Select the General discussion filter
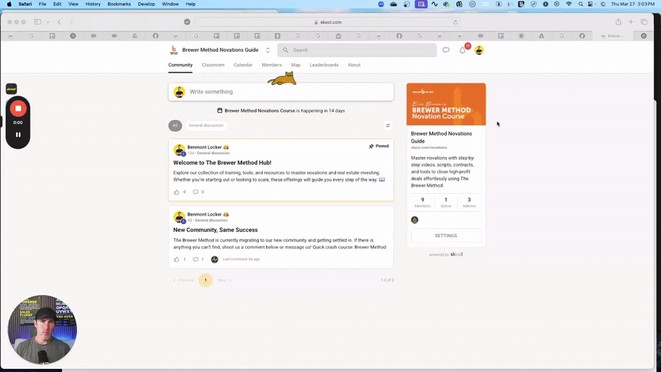Image resolution: width=661 pixels, height=372 pixels. [x=206, y=125]
